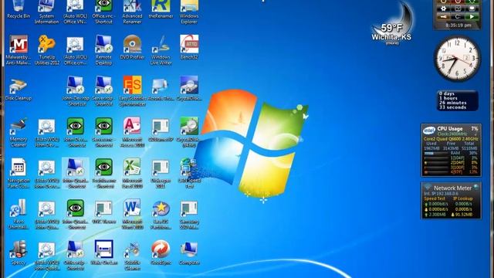This screenshot has width=494, height=278.
Task: Click Speed Test in Network Meter
Action: point(435,198)
